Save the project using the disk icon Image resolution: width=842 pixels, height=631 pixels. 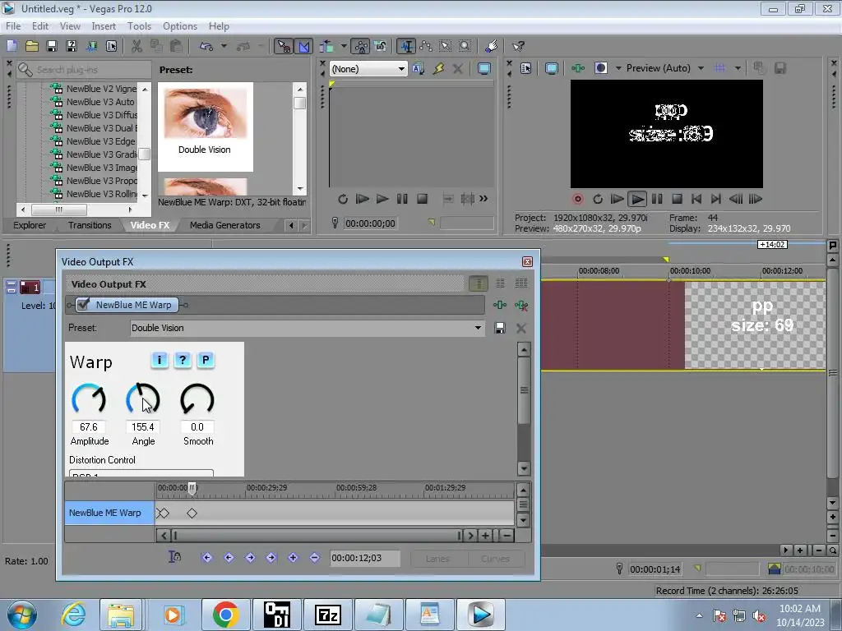tap(52, 46)
